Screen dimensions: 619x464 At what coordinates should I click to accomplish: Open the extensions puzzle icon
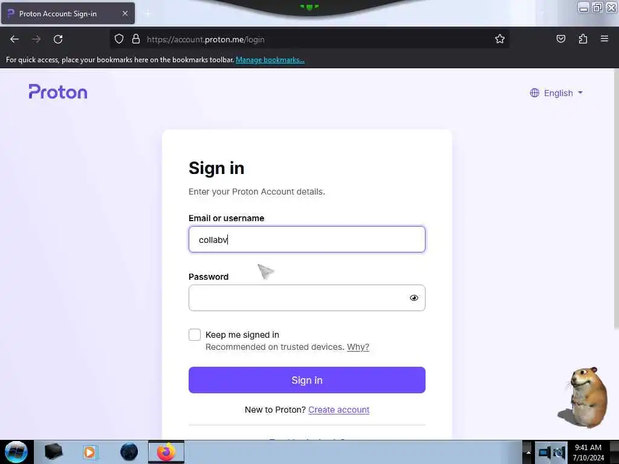(583, 39)
